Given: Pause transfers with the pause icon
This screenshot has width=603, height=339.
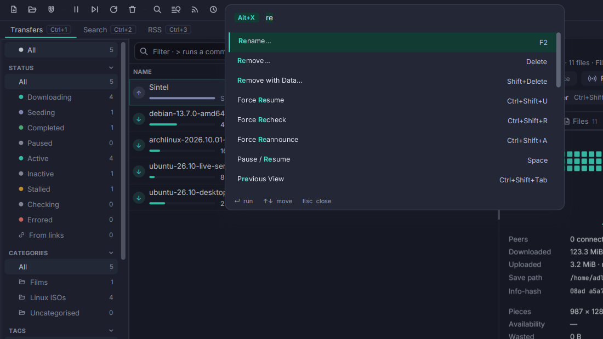Looking at the screenshot, I should pyautogui.click(x=76, y=10).
